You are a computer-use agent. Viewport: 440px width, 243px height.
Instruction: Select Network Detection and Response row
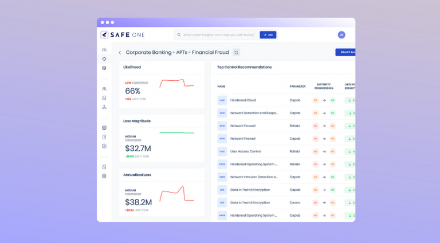tap(253, 113)
